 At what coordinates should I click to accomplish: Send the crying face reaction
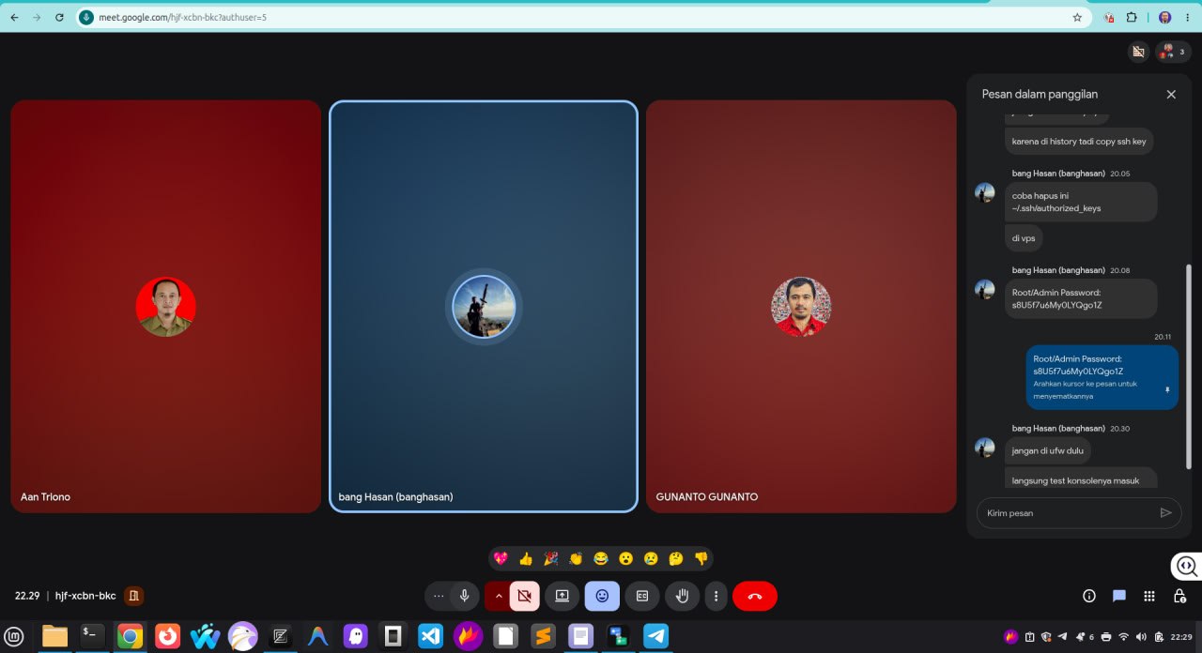(651, 558)
